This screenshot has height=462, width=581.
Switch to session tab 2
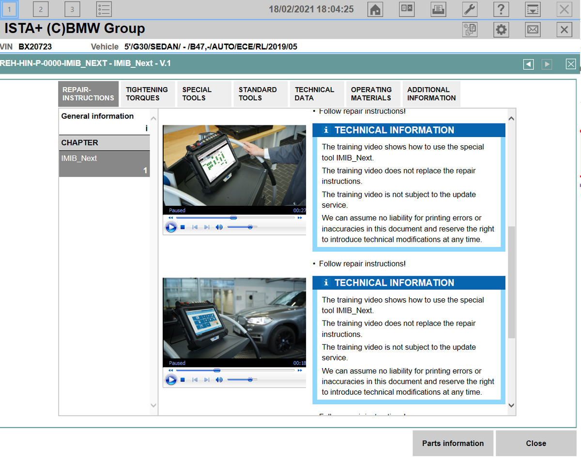pos(41,9)
